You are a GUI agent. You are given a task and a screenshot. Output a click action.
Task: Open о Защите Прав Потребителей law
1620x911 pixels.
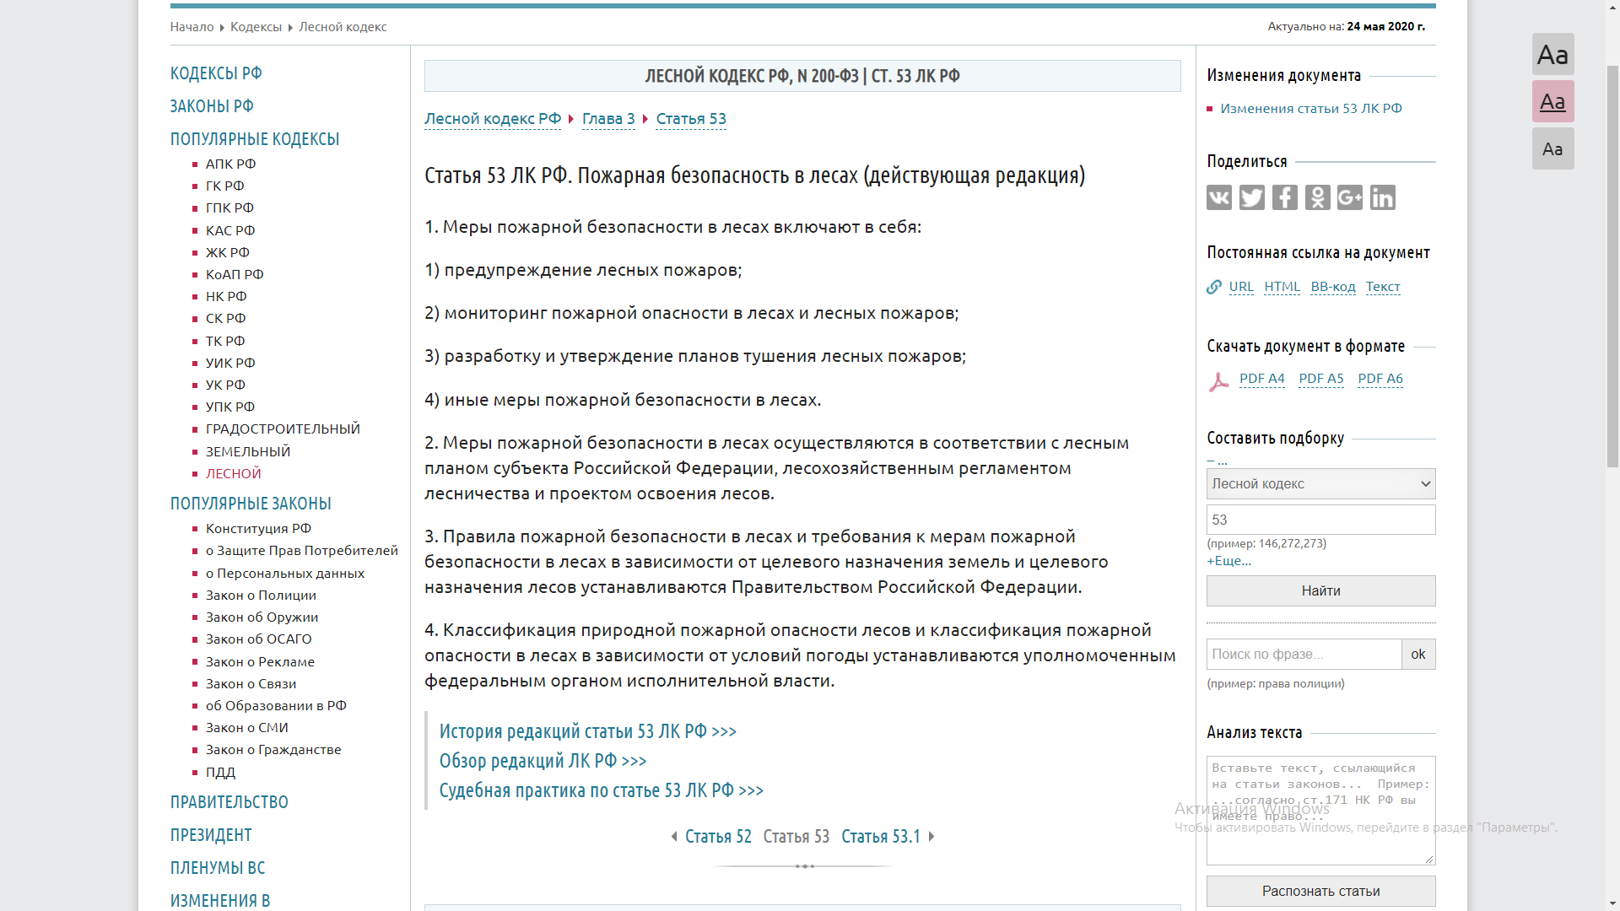click(302, 550)
